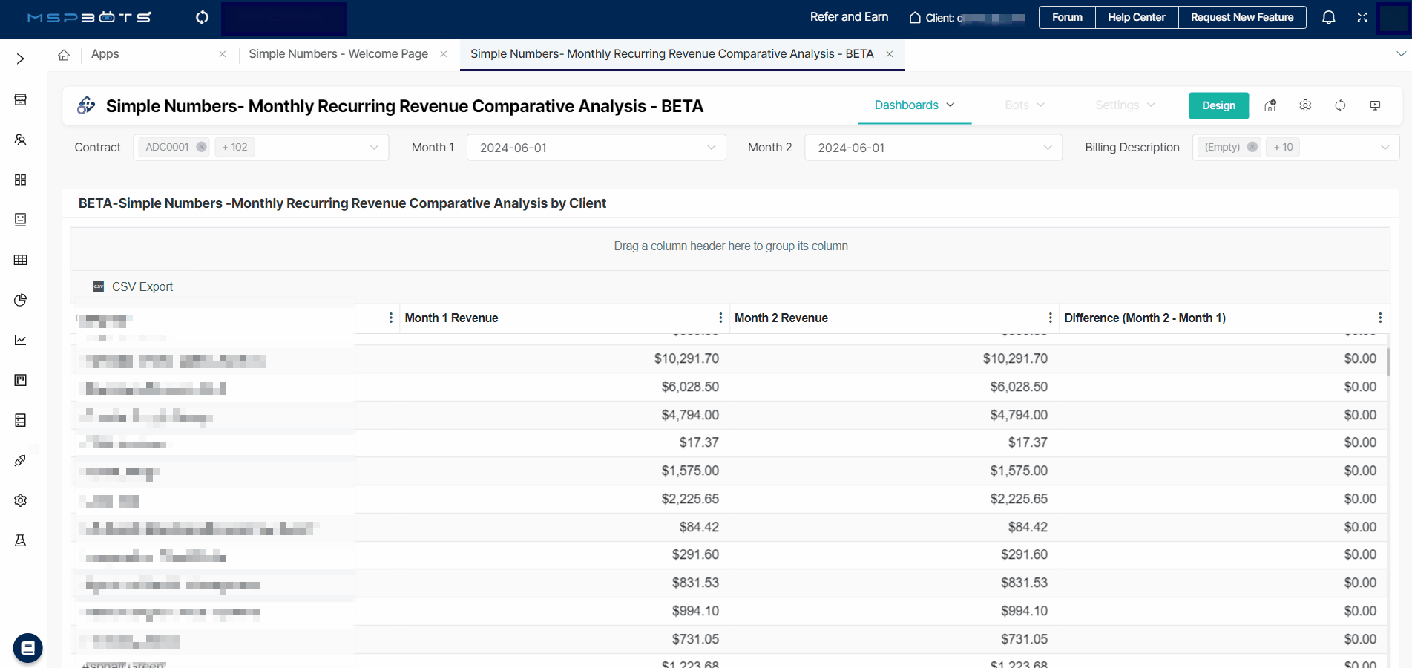Open the sidebar settings gear

(21, 500)
